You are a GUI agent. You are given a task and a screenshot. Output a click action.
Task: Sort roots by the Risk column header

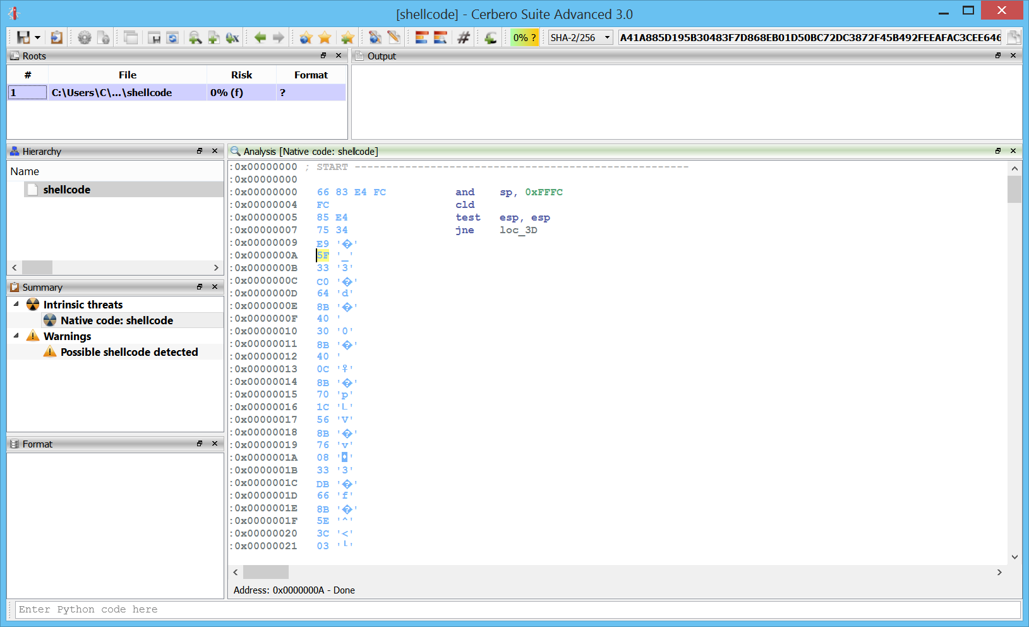pos(241,75)
